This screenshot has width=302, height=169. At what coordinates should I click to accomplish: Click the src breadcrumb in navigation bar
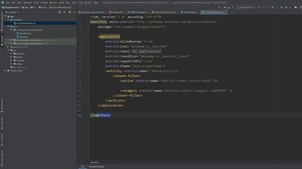[x=34, y=8]
